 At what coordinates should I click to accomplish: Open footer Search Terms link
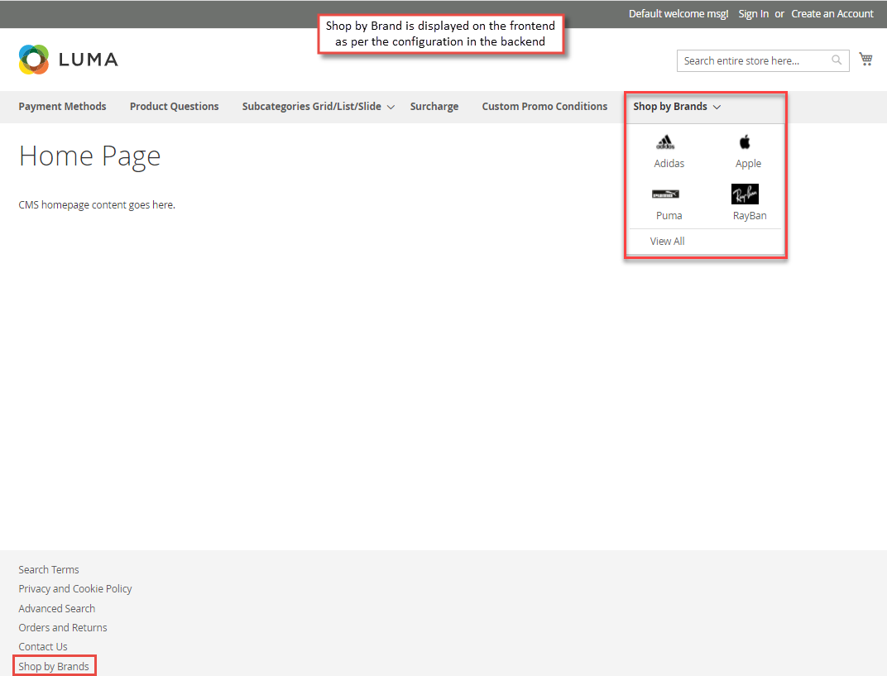click(x=49, y=569)
